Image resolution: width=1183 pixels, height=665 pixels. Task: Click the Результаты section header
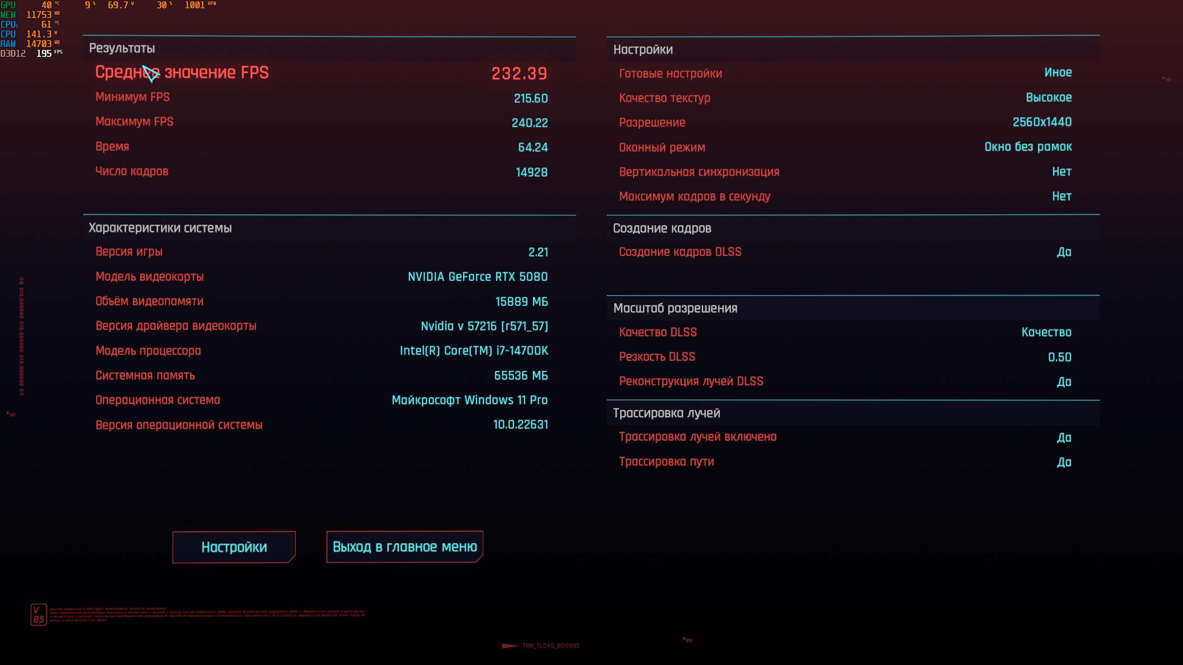(x=122, y=48)
